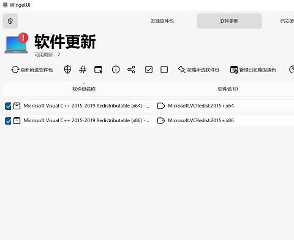
Task: Uncheck the Redistributable (x86) package checkbox
Action: pos(8,121)
